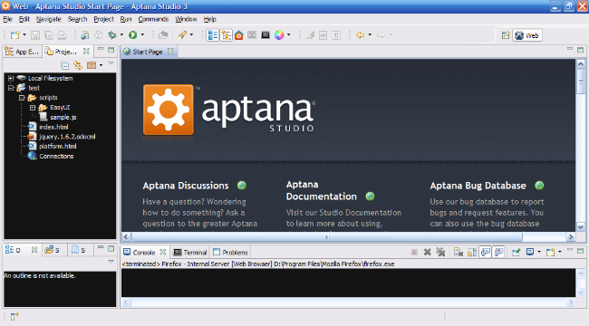Viewport: 589px width, 326px height.
Task: Open the Terminal toolbar icon
Action: 266,35
